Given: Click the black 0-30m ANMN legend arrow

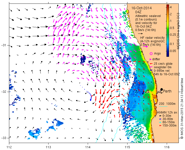Looking at the screenshot, I should tap(160, 116).
